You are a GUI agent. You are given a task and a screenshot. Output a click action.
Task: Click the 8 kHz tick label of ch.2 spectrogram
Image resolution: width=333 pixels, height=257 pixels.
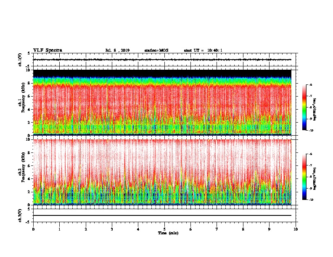29,153
